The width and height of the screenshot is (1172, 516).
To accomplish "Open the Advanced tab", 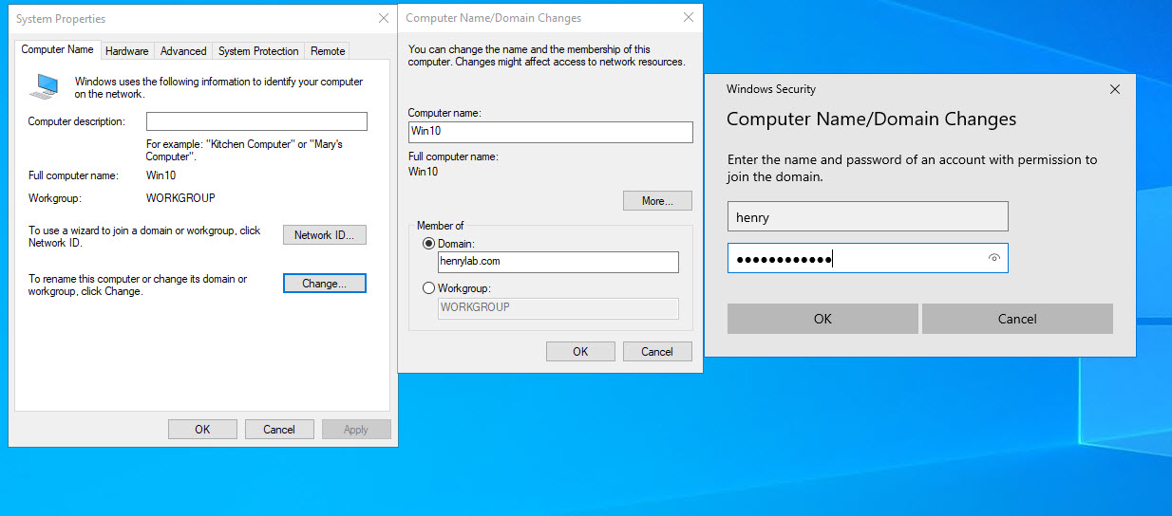I will (x=183, y=51).
